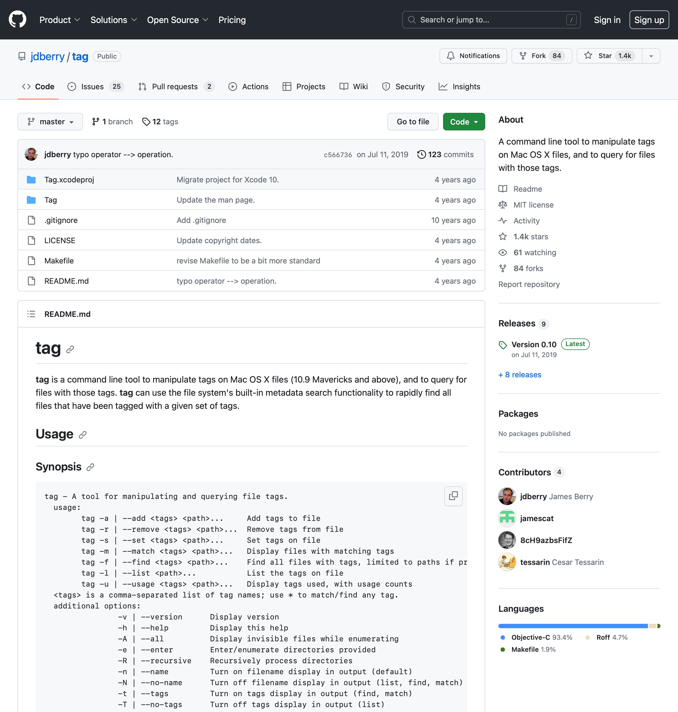This screenshot has width=678, height=712.
Task: Click the Objective-C blue language bar
Action: (x=573, y=626)
